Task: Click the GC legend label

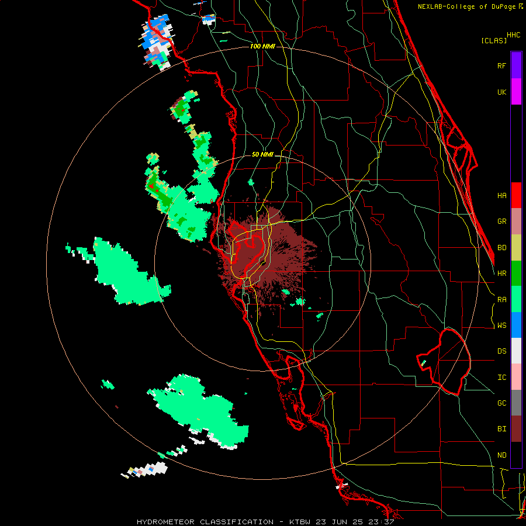Action: tap(501, 403)
